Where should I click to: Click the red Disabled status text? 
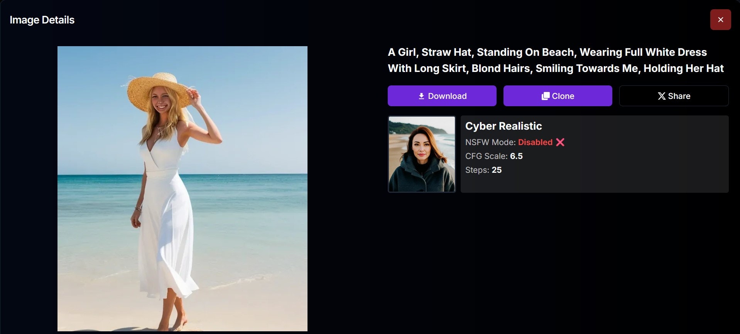click(x=535, y=142)
